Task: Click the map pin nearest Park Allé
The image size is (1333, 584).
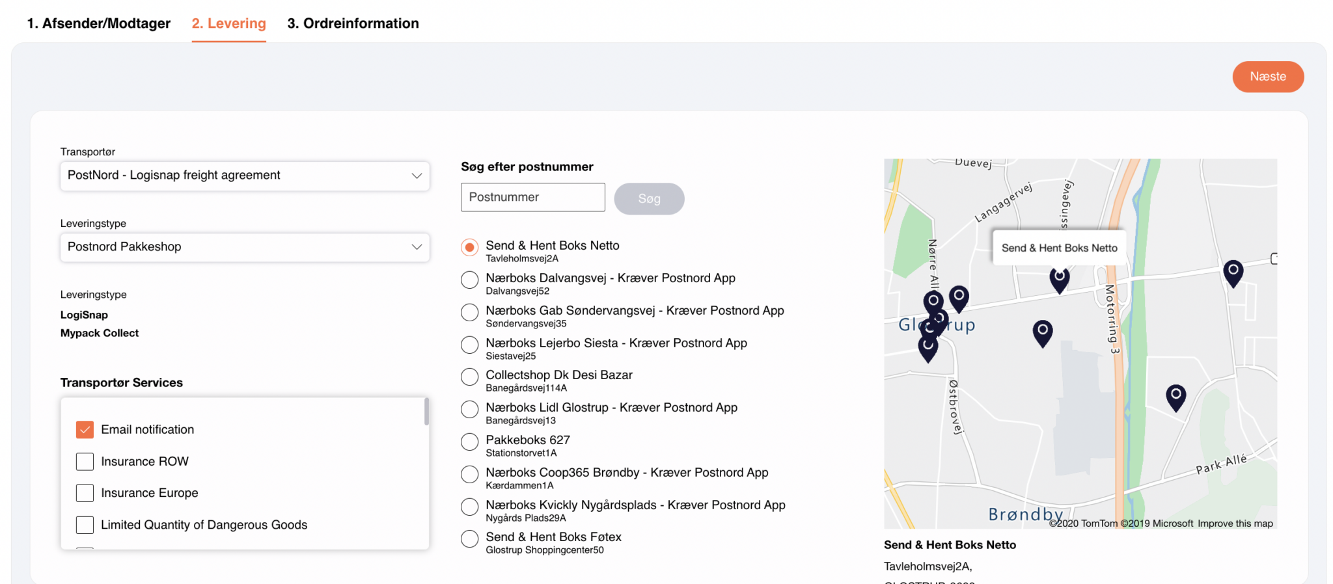Action: tap(1175, 396)
